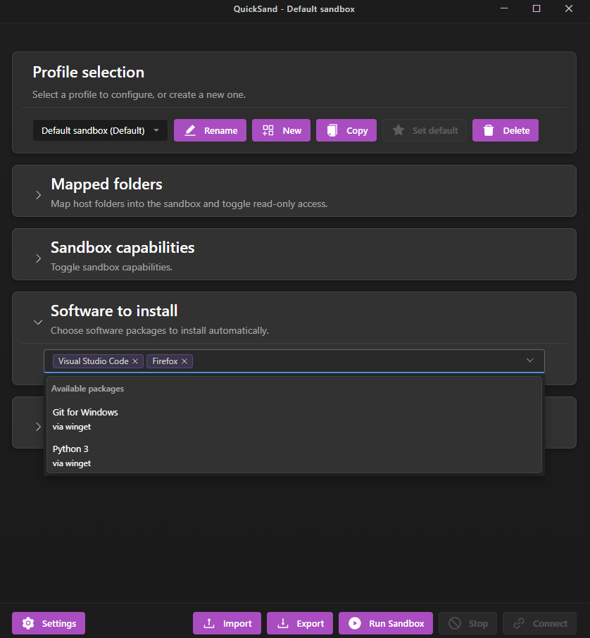Click the Run Sandbox play icon
Viewport: 590px width, 638px height.
(355, 623)
